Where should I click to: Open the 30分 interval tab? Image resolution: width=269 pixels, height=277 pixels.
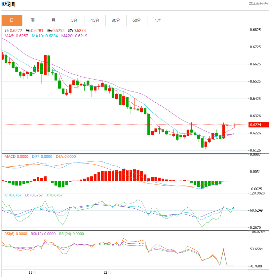[116, 20]
